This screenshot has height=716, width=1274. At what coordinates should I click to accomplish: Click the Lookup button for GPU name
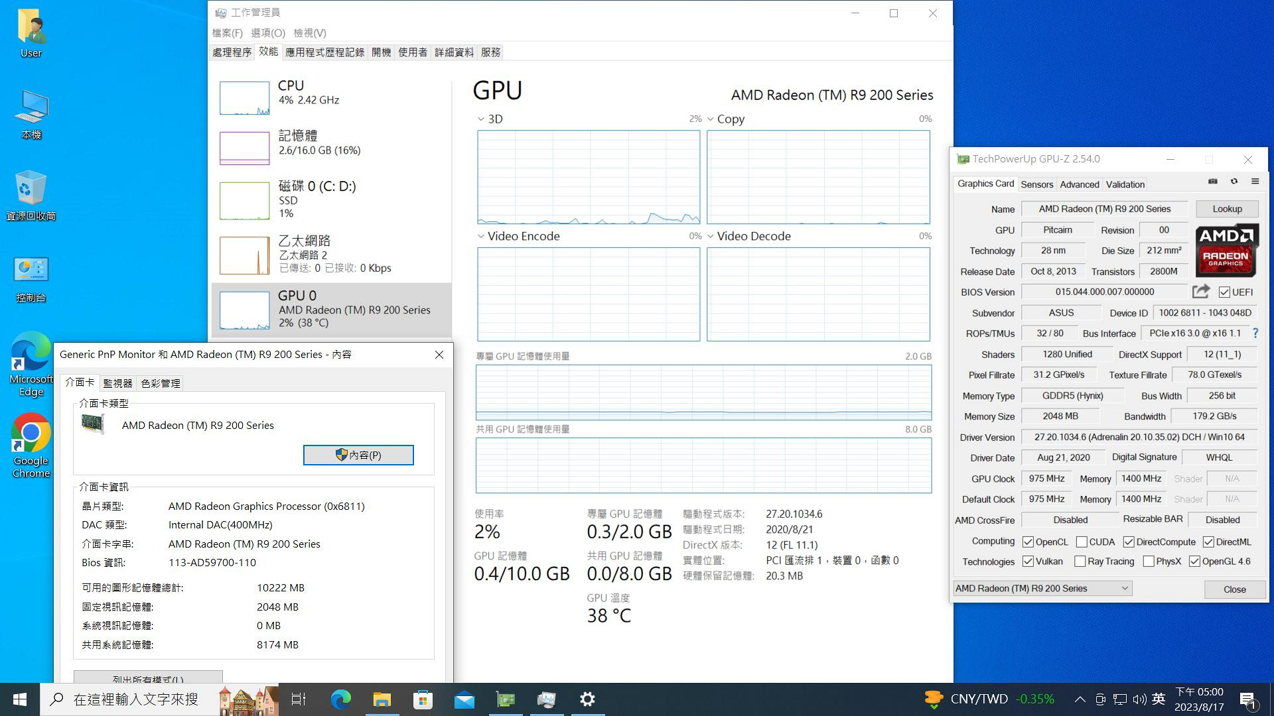pos(1225,208)
